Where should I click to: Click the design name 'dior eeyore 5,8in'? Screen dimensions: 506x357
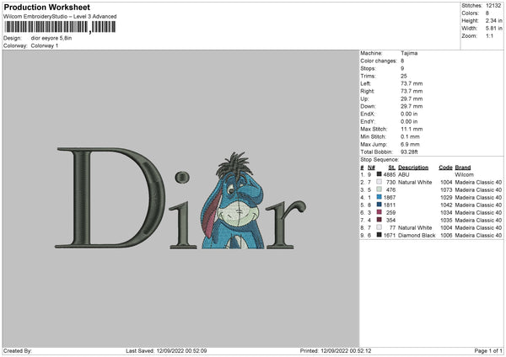click(51, 38)
